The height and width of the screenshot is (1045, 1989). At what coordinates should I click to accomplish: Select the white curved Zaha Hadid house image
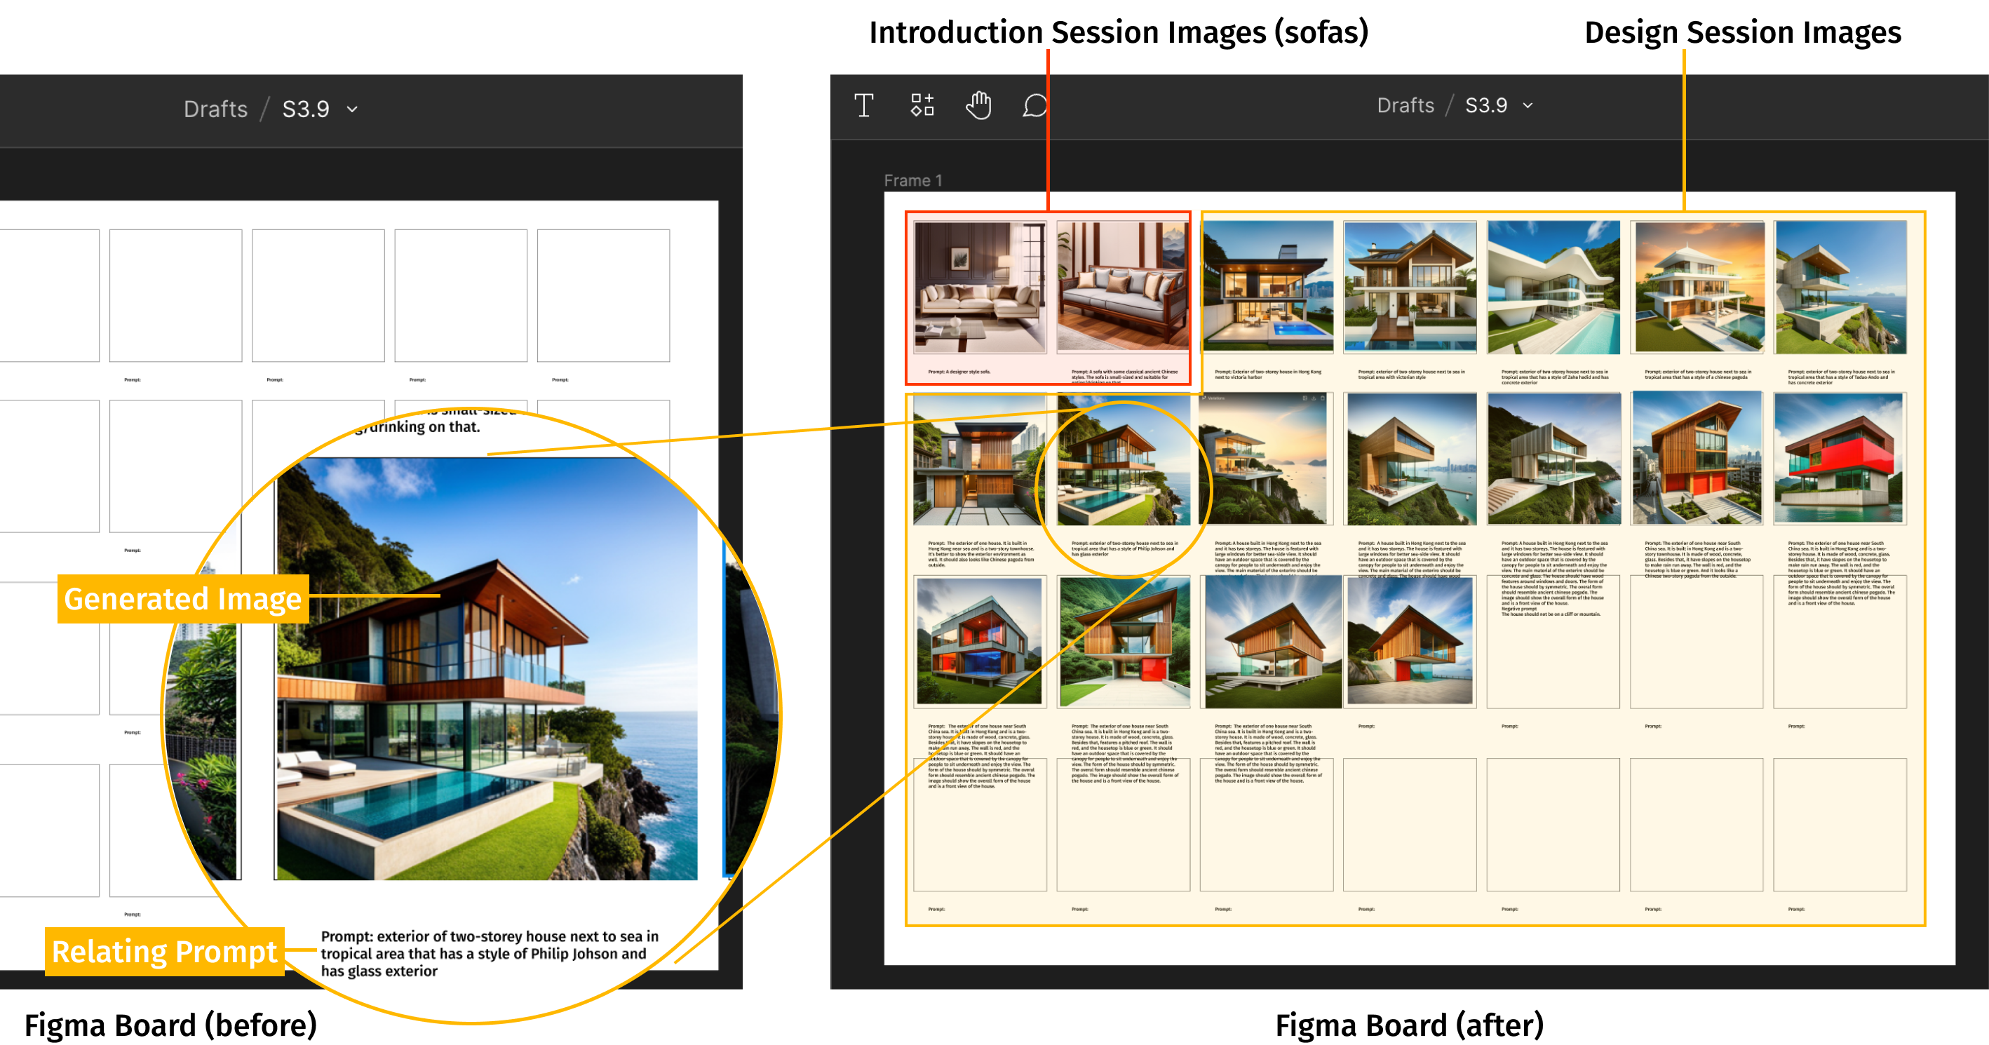1553,287
